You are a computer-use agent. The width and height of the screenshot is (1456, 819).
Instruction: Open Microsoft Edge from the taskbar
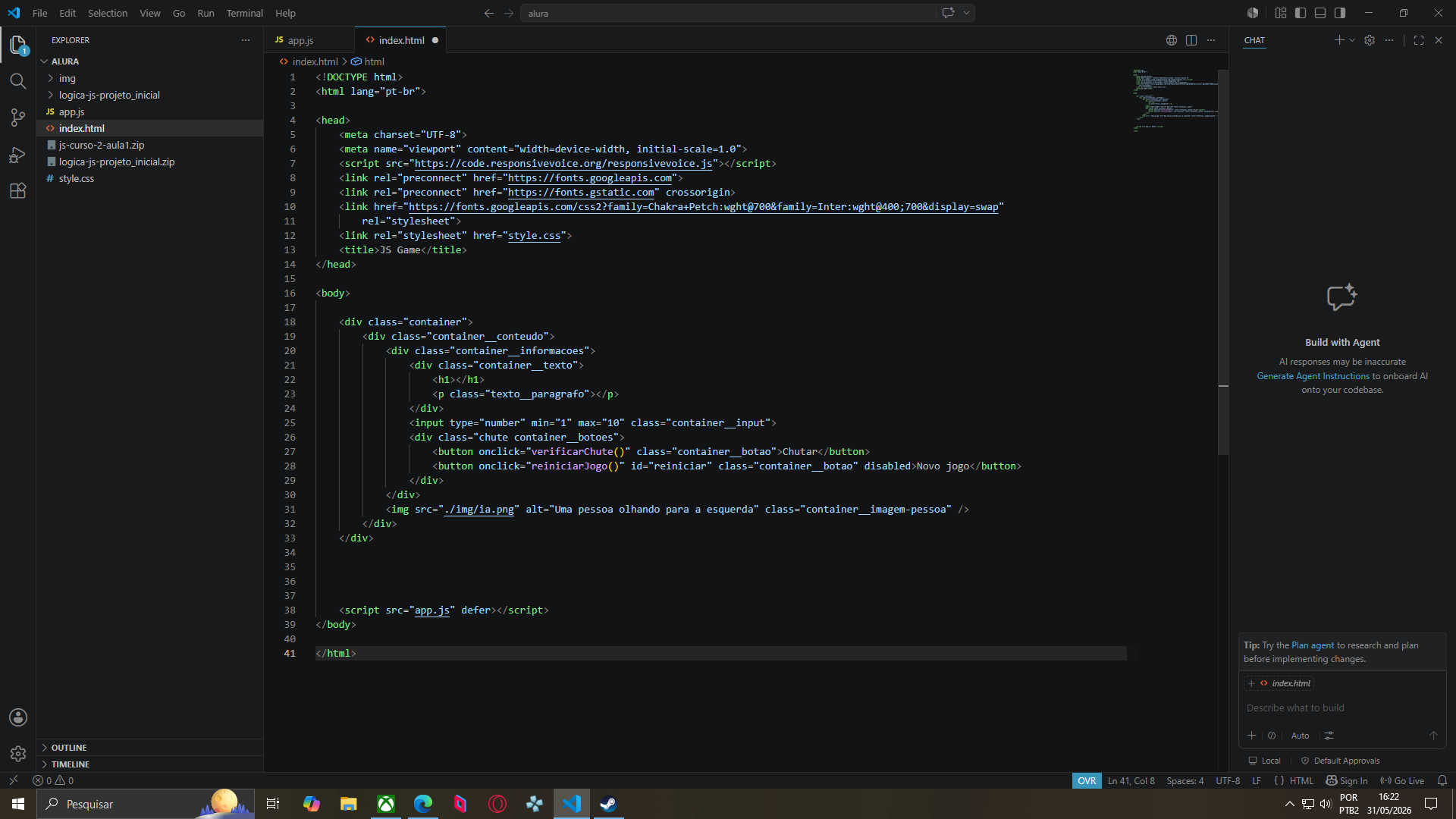point(423,804)
